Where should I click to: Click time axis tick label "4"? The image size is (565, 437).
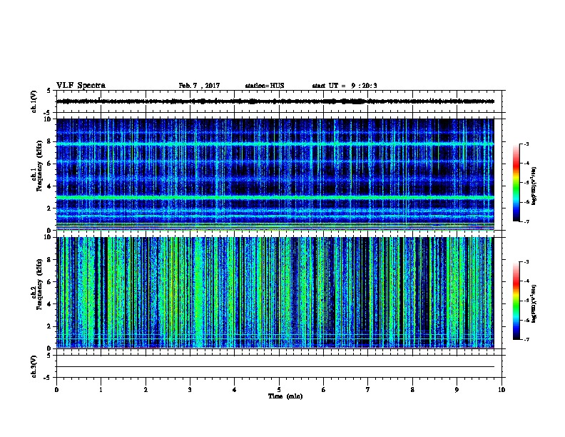(x=235, y=390)
